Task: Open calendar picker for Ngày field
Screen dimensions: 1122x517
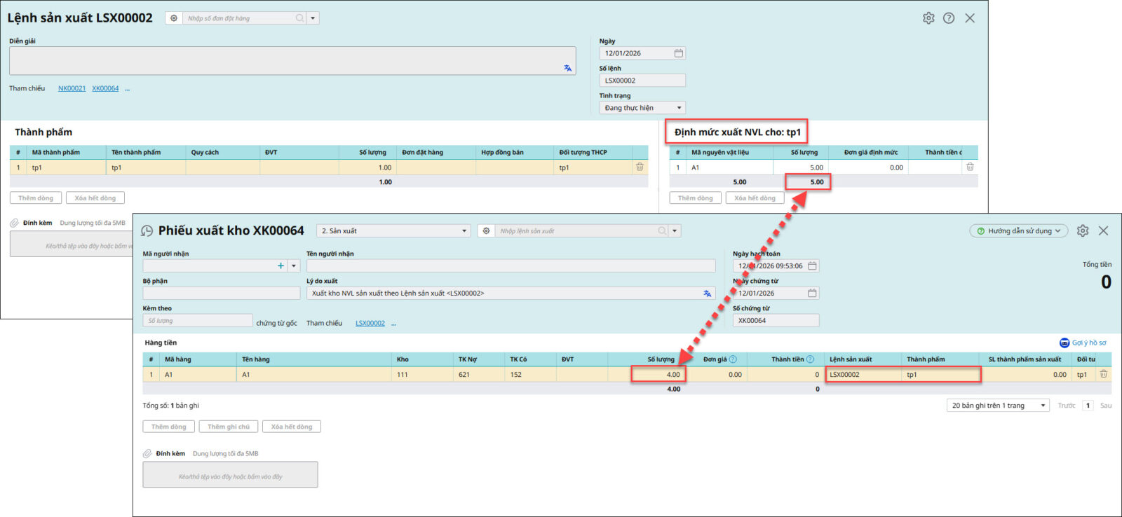Action: click(678, 53)
